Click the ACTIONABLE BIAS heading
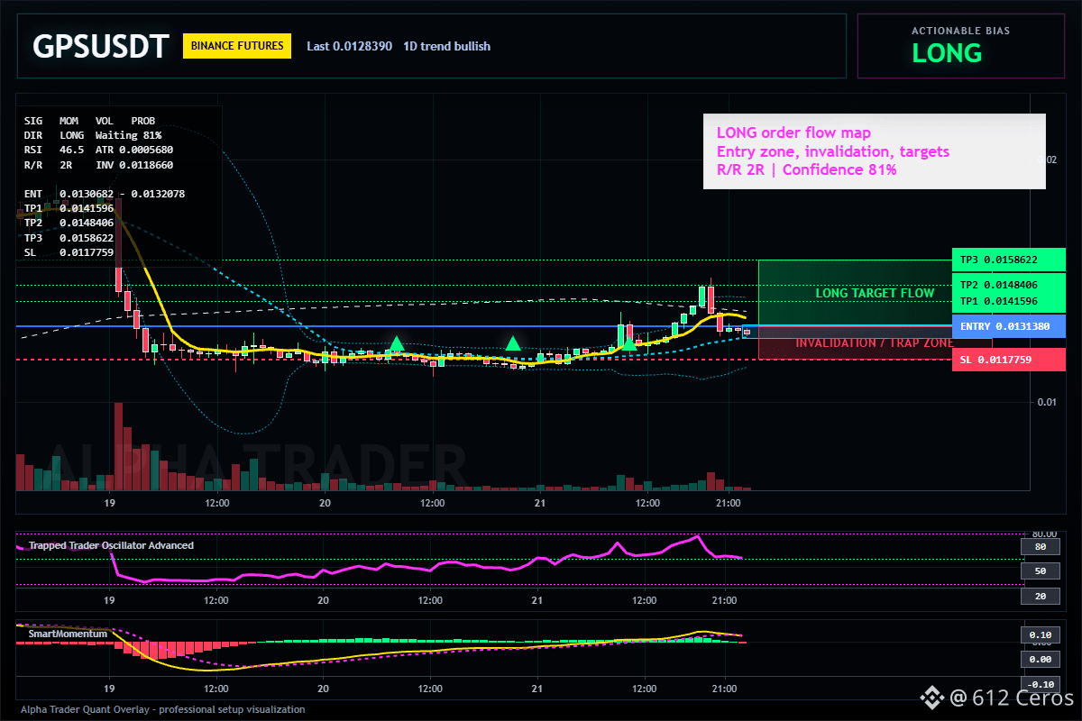Image resolution: width=1082 pixels, height=721 pixels. click(x=960, y=31)
